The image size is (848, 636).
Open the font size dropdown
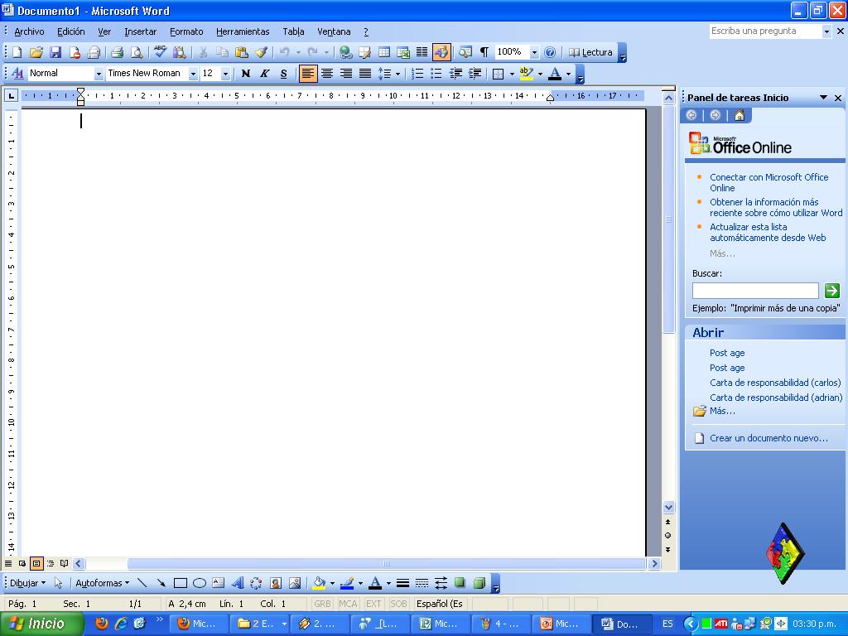click(226, 73)
